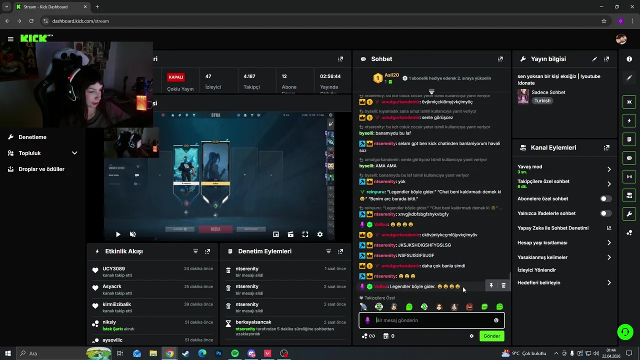Pop out the Etkinlik Akışı panel
640x360 pixels.
[207, 251]
